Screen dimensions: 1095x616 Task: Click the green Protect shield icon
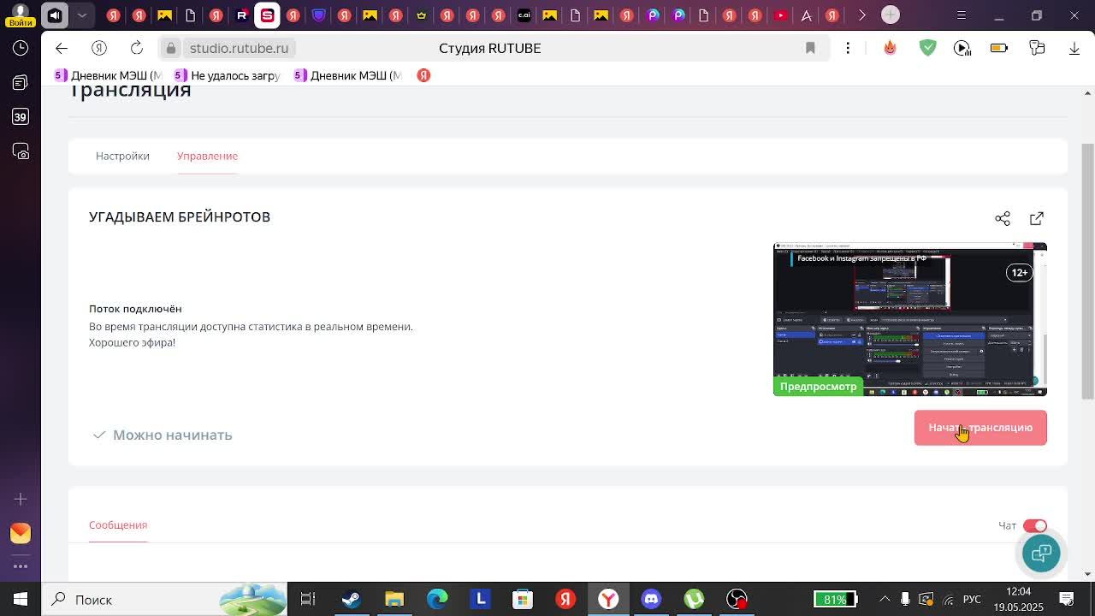click(x=927, y=48)
